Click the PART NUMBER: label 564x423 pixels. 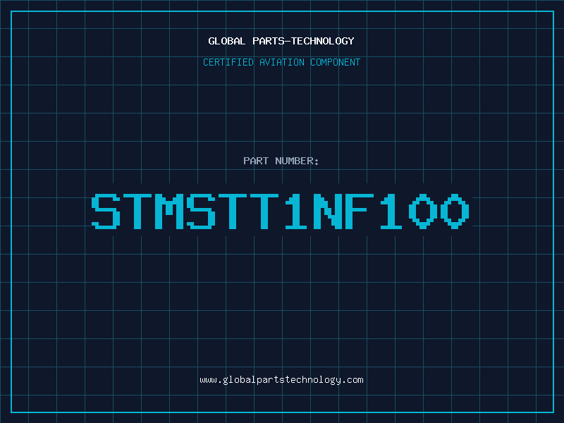point(281,161)
